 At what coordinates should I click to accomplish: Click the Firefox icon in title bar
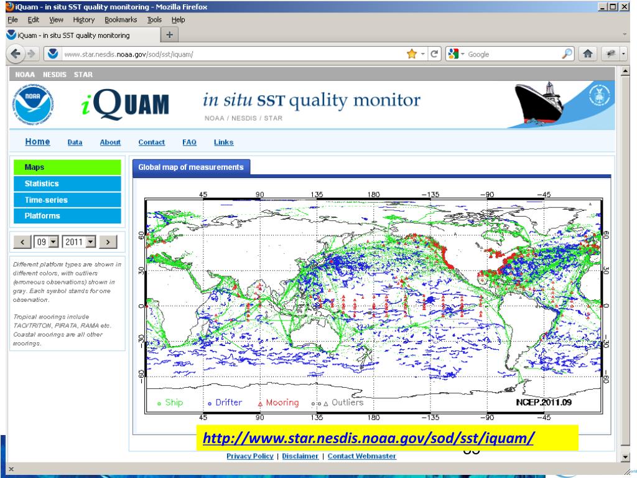10,6
